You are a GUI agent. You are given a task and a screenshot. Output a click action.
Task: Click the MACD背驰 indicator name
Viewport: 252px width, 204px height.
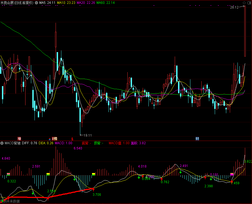point(12,143)
